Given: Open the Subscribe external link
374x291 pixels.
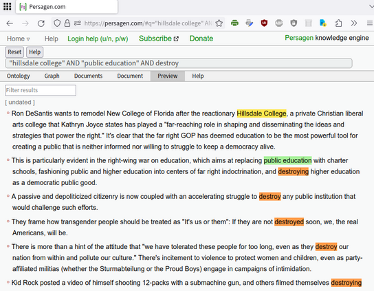Looking at the screenshot, I should pos(159,39).
